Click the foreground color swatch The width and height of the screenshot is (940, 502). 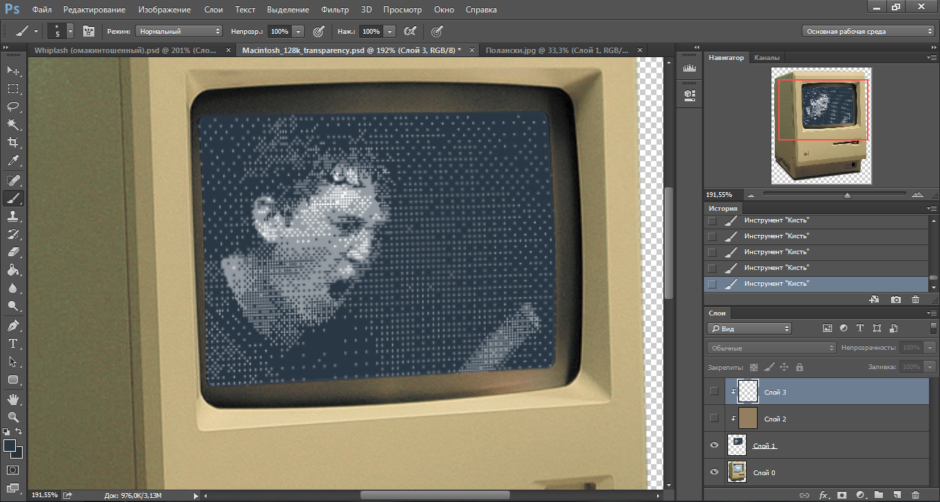coord(10,446)
